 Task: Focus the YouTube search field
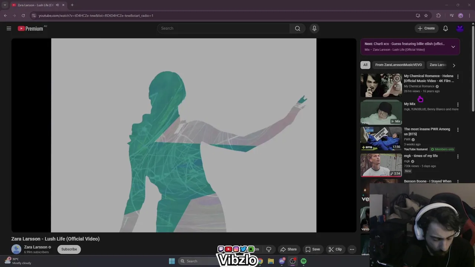(x=224, y=29)
